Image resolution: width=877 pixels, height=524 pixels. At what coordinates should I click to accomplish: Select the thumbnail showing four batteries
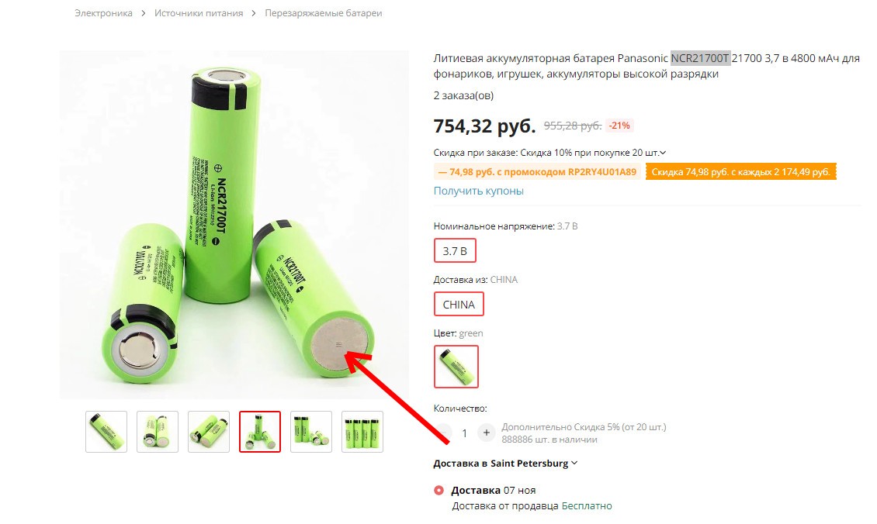(x=362, y=431)
